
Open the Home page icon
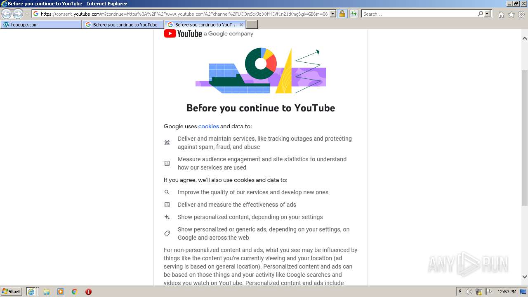point(501,14)
